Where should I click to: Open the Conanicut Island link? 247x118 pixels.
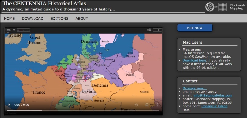tap(214, 106)
